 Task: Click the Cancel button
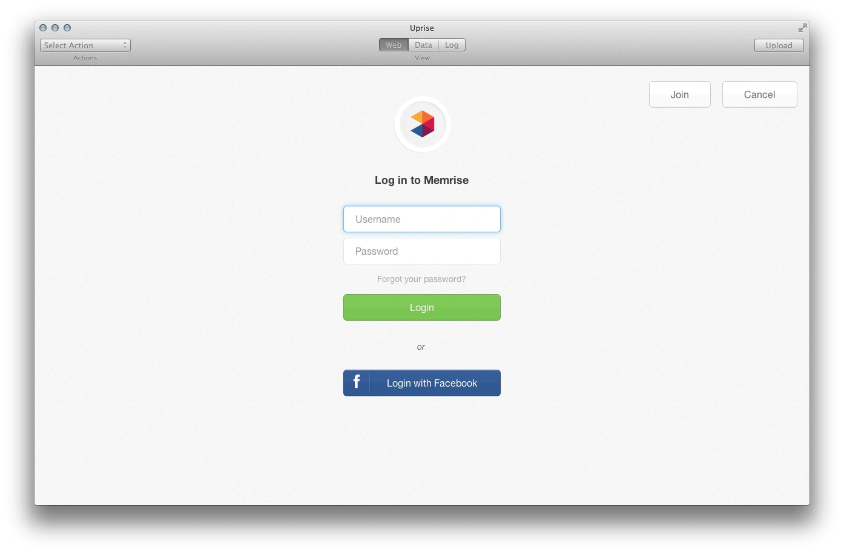(760, 94)
